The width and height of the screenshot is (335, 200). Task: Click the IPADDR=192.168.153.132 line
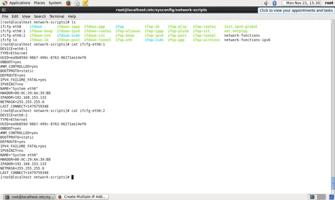[23, 97]
